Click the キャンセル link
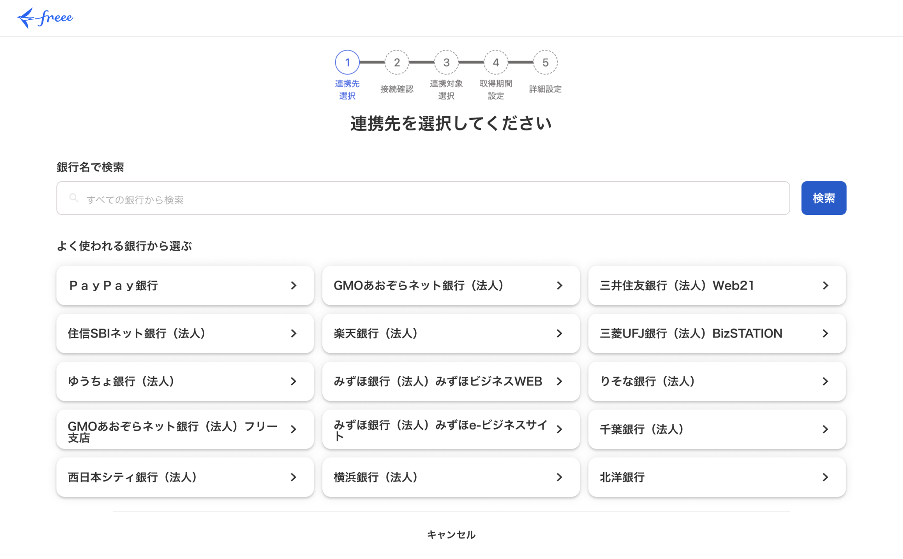The height and width of the screenshot is (559, 903). [451, 535]
